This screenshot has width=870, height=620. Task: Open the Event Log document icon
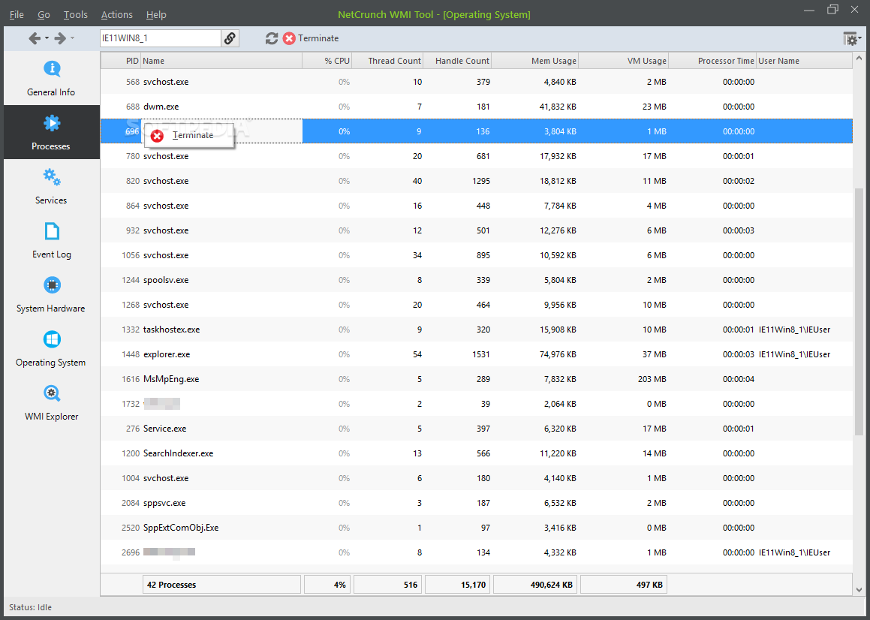(52, 231)
